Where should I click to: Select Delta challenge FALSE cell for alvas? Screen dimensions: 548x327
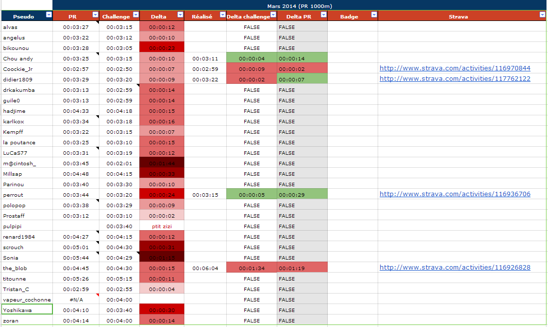pos(252,27)
